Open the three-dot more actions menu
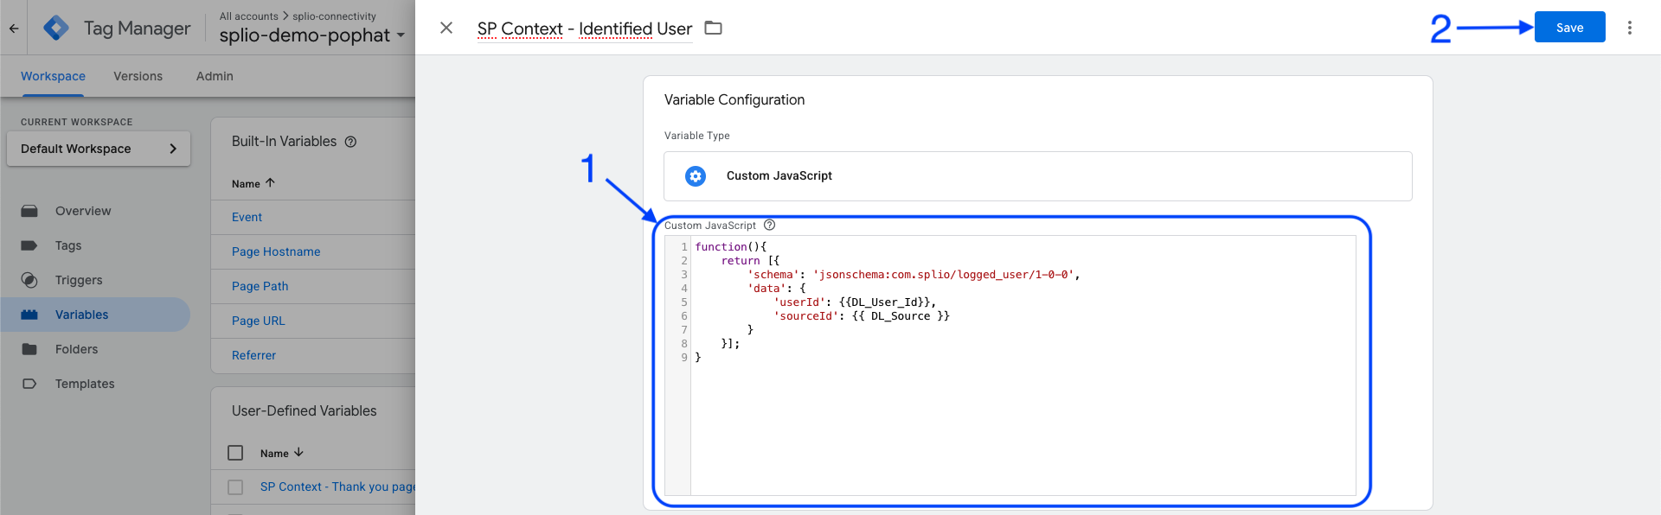Image resolution: width=1661 pixels, height=515 pixels. [1630, 28]
